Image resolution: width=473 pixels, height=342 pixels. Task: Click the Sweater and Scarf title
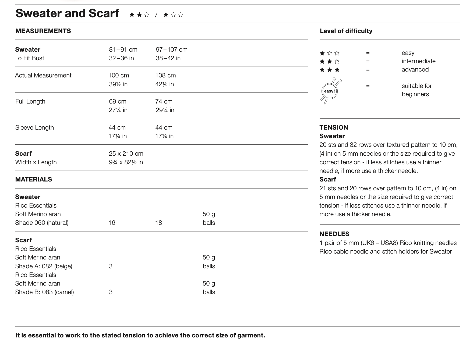(67, 13)
